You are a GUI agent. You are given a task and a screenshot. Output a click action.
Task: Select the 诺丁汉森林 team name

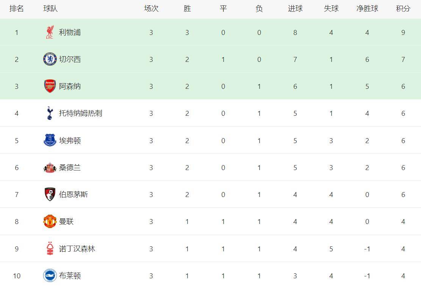pyautogui.click(x=77, y=249)
